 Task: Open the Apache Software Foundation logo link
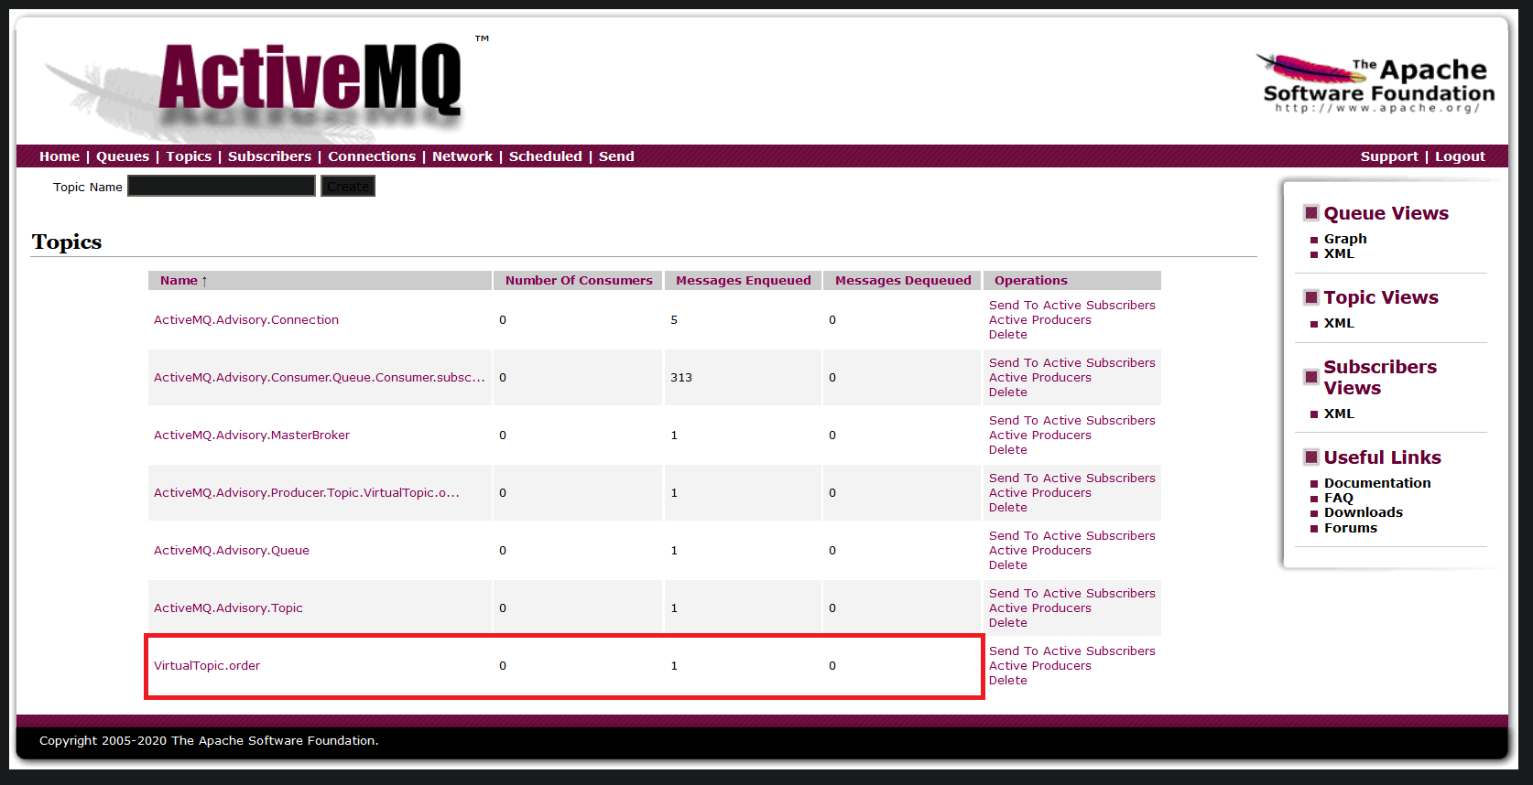coord(1374,83)
